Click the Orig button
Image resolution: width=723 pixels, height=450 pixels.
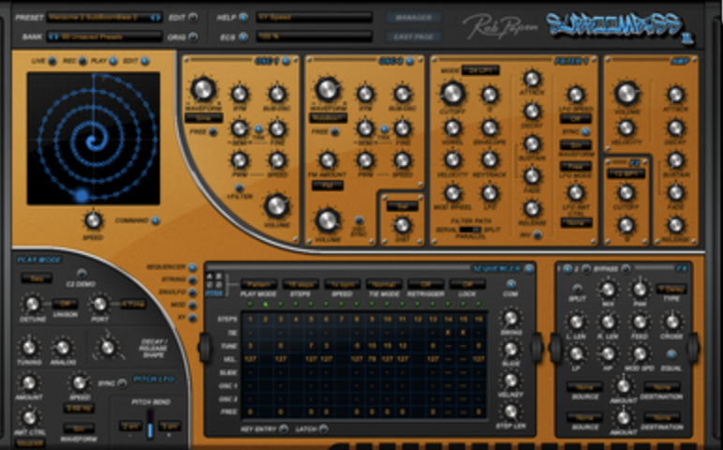tap(193, 37)
